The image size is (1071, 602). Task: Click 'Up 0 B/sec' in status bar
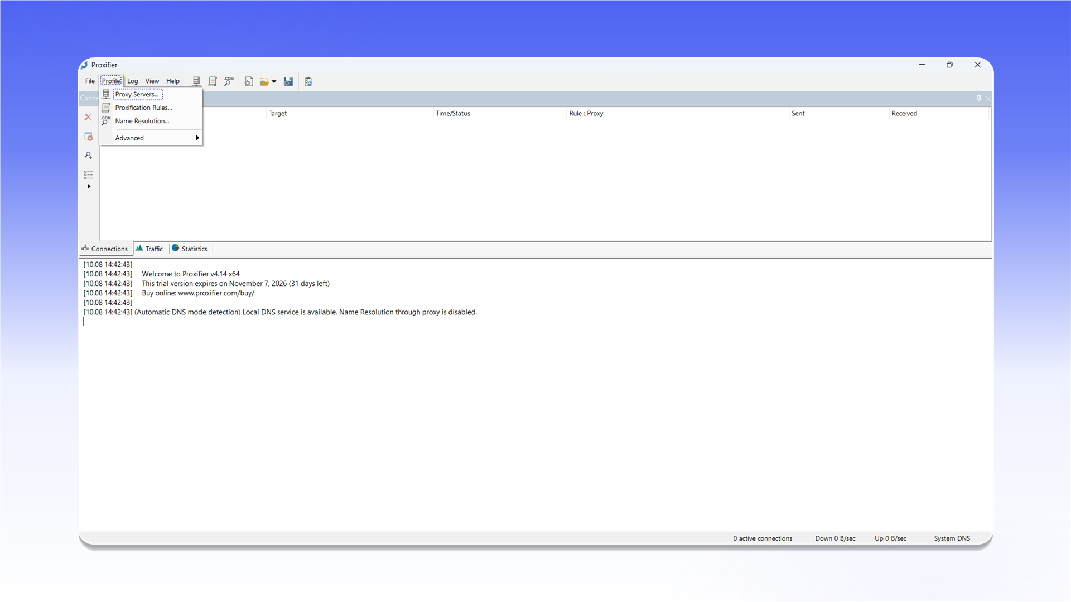[x=890, y=538]
